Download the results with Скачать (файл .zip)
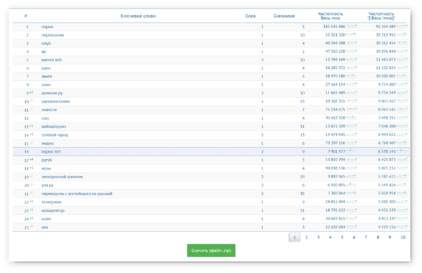Viewport: 422px width, 273px height. (x=211, y=250)
